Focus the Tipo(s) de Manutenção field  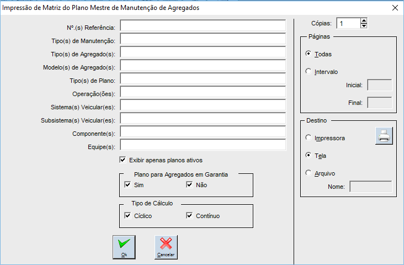[x=203, y=39]
